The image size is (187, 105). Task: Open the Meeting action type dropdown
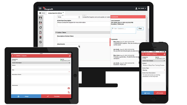click(x=153, y=70)
